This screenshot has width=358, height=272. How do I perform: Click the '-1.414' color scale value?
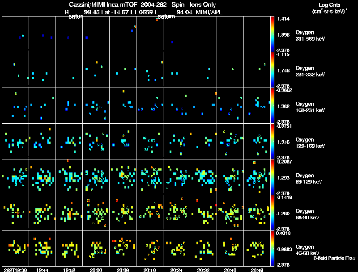point(283,19)
